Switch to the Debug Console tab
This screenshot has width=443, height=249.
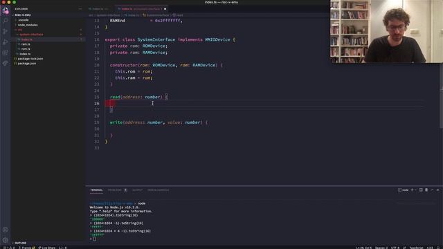pos(159,190)
